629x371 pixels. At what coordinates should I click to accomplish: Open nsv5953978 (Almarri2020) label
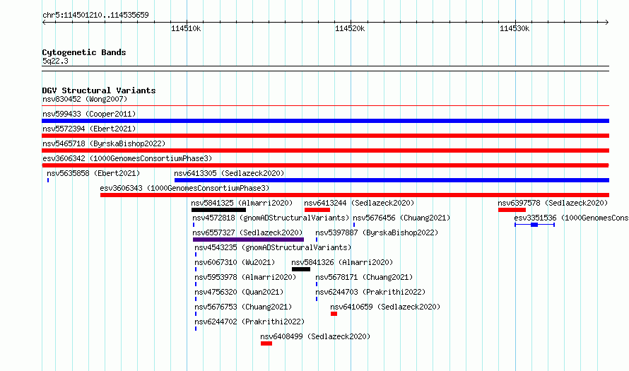pos(245,277)
